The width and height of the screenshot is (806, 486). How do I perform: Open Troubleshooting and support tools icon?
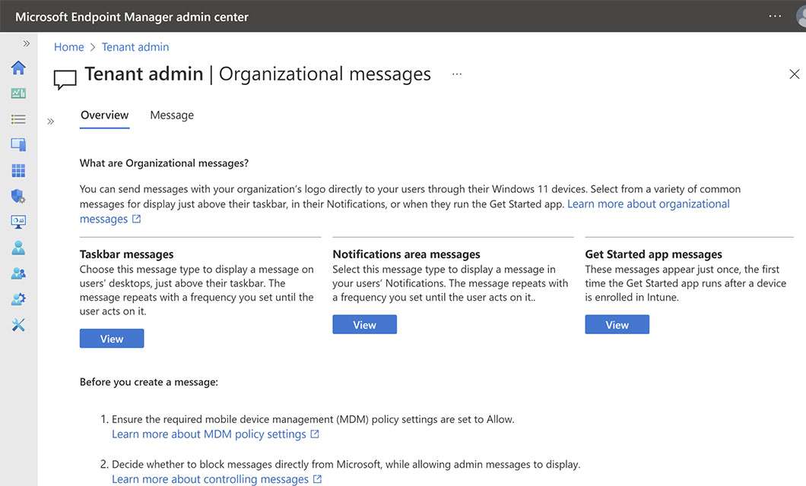18,325
